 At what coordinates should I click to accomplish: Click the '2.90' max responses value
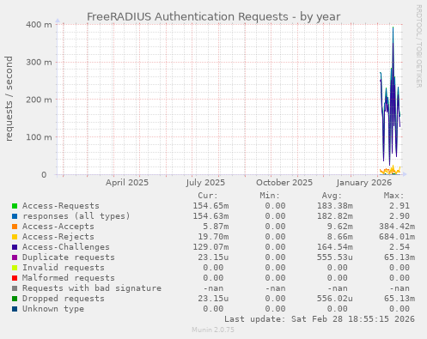(x=400, y=216)
